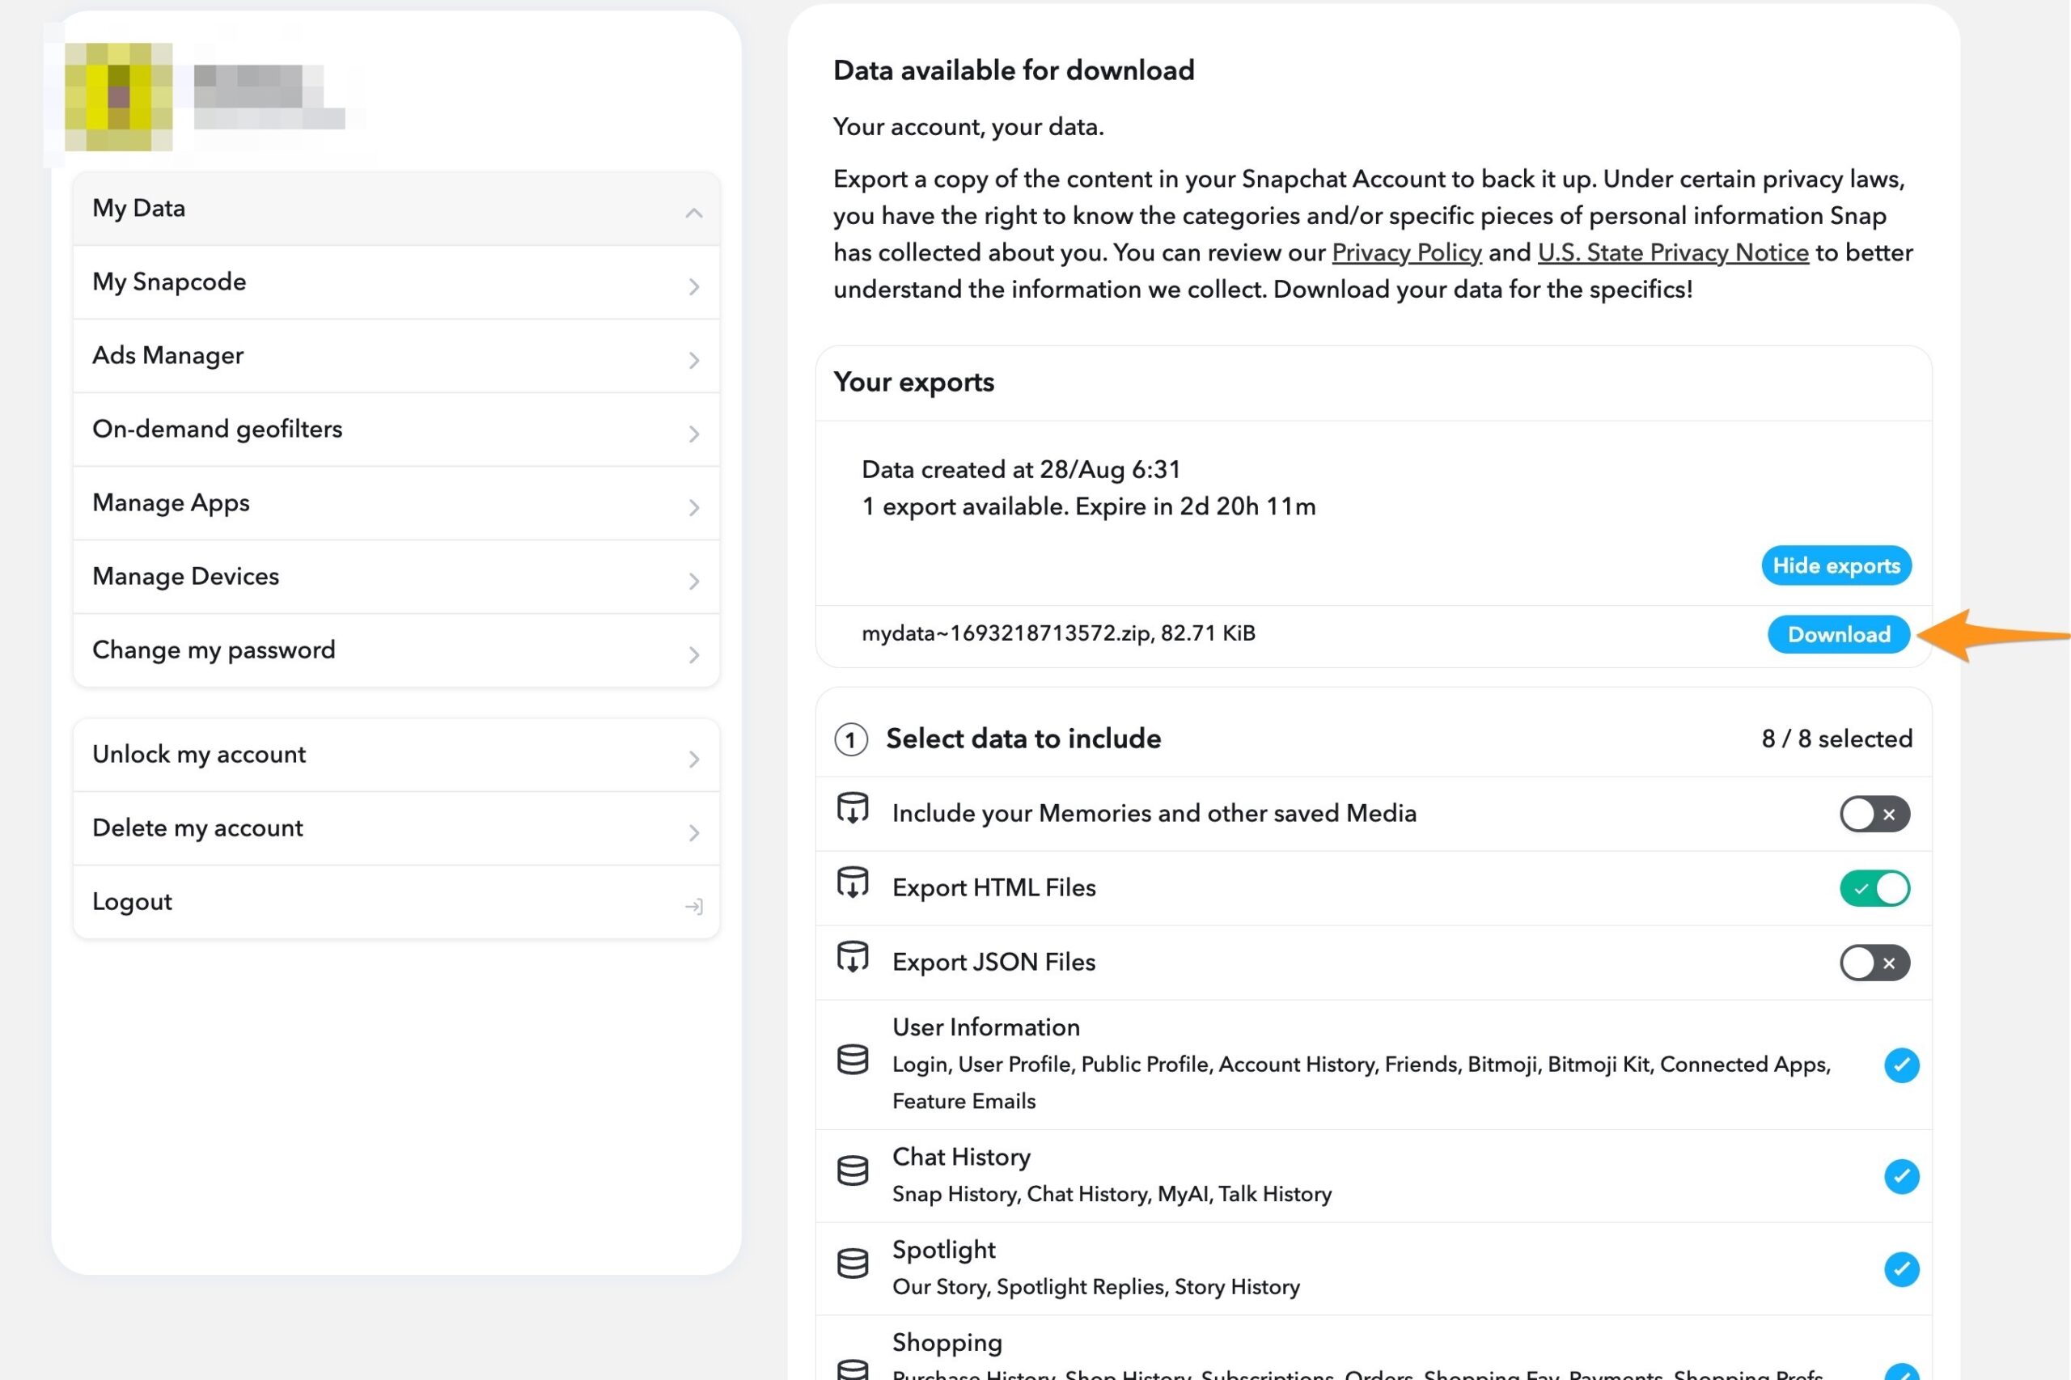The width and height of the screenshot is (2071, 1380).
Task: Enable Include your Memories toggle
Action: pos(1874,814)
